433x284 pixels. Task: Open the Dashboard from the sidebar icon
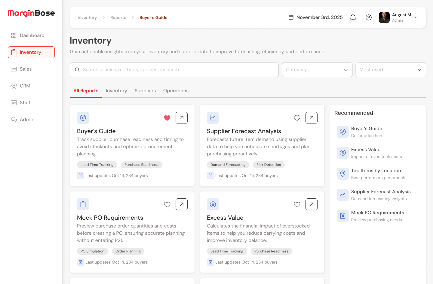coord(14,35)
